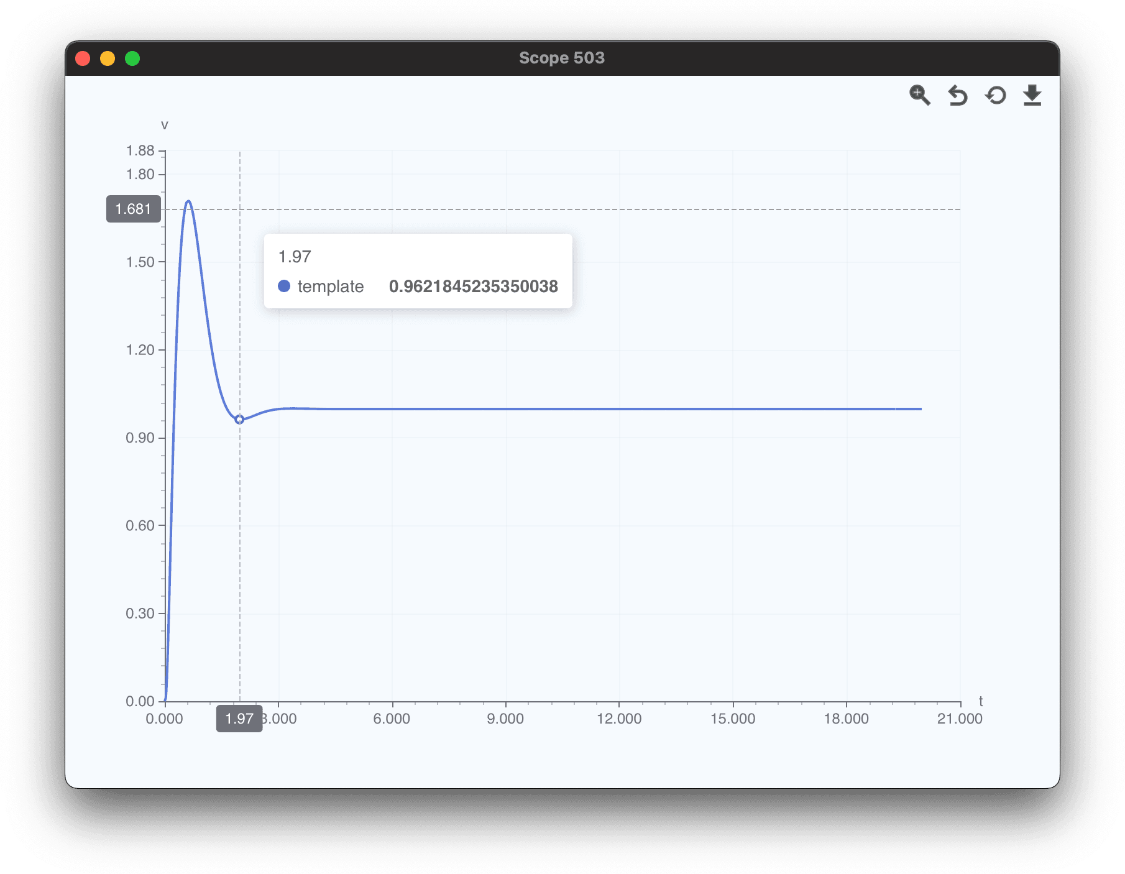Click the 1.50 tick on the v axis
Viewport: 1125px width, 874px height.
point(140,262)
